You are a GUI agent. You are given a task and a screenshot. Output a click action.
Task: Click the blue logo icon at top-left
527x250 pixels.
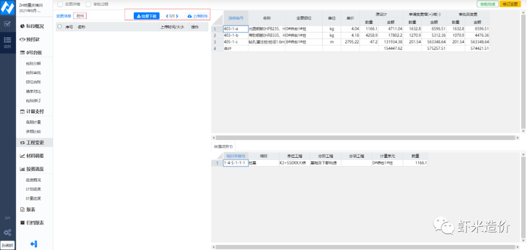click(7, 7)
